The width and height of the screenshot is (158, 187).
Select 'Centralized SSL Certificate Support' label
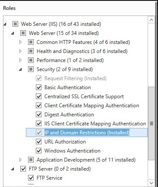point(84,97)
